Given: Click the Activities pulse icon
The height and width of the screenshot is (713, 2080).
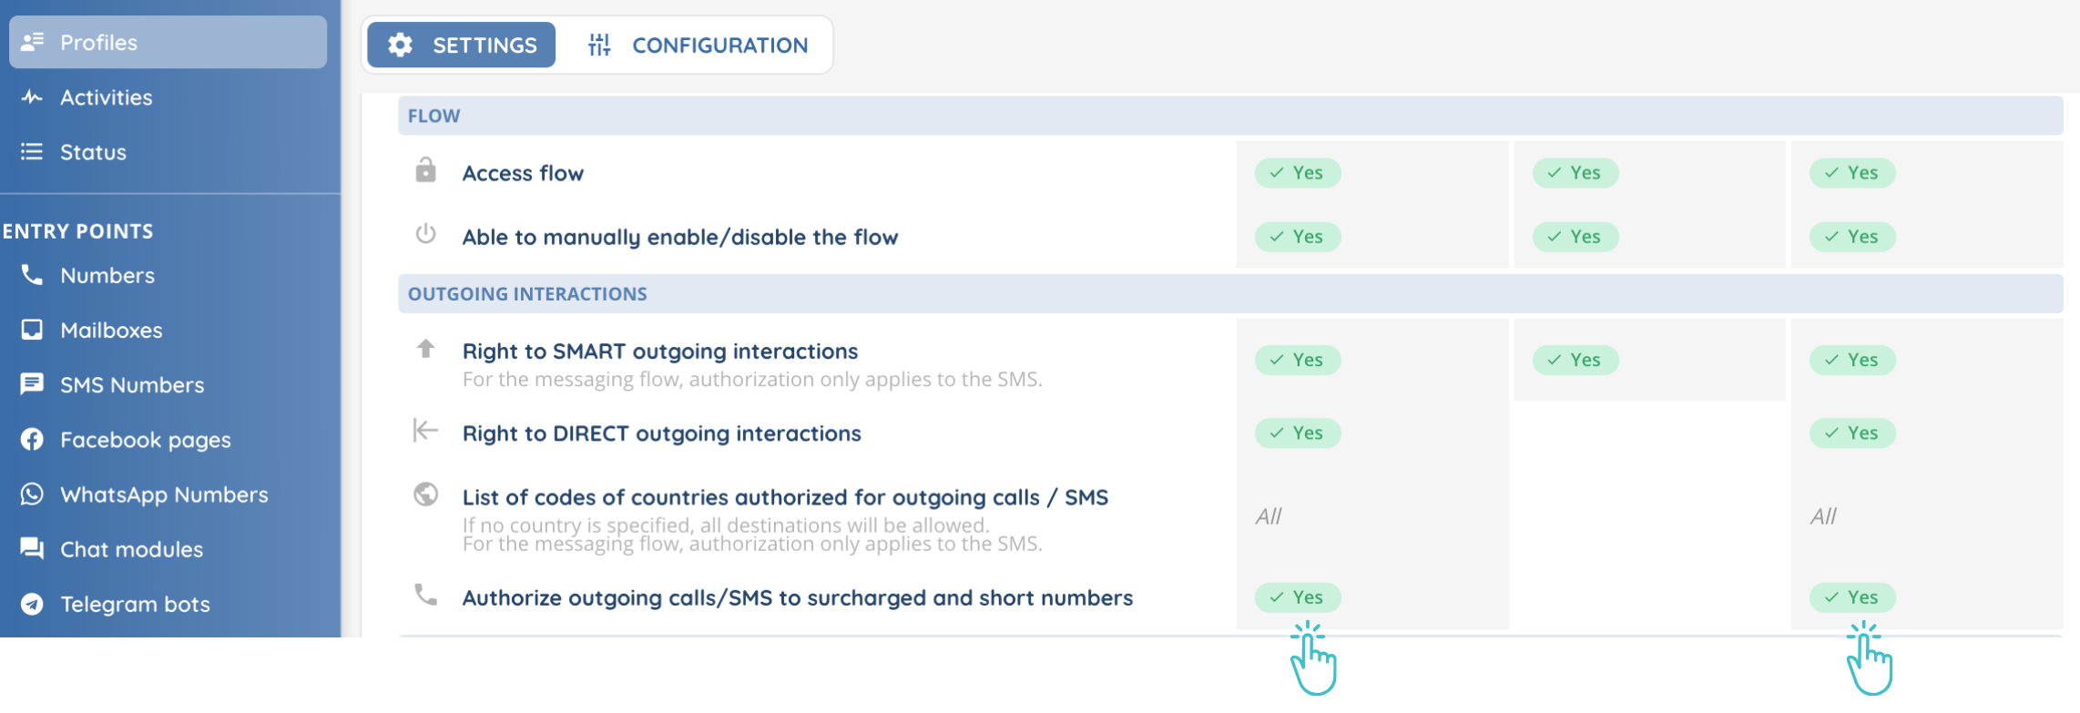Looking at the screenshot, I should (x=32, y=97).
